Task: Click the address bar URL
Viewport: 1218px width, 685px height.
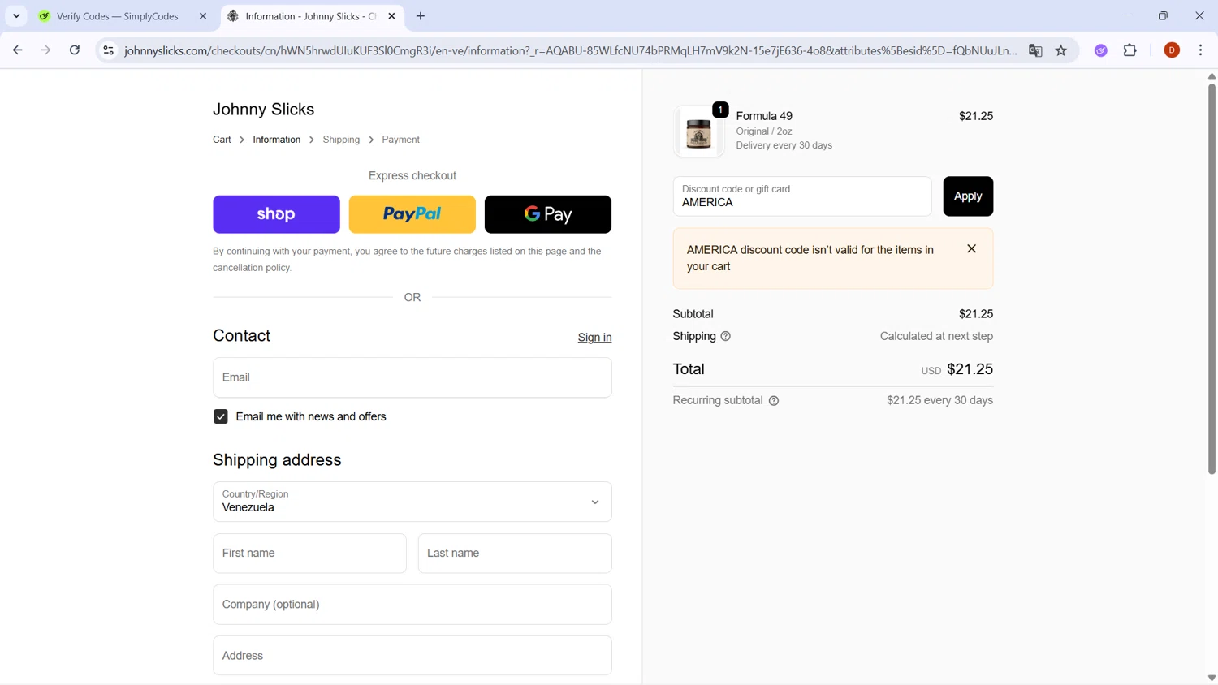Action: coord(570,50)
